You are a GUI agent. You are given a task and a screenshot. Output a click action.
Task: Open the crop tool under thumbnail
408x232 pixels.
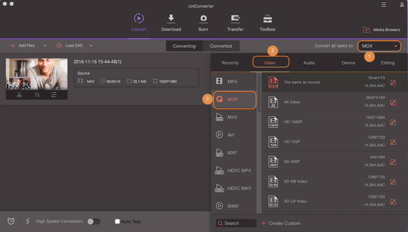[36, 95]
